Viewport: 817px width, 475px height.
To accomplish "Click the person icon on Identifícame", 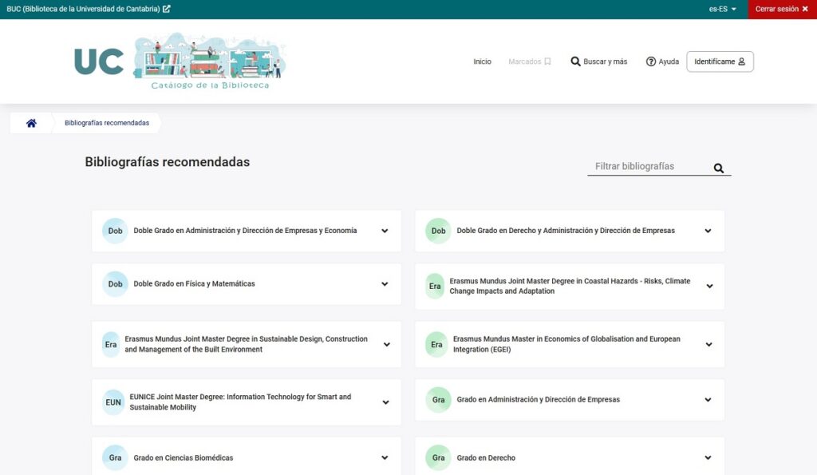I will coord(742,61).
